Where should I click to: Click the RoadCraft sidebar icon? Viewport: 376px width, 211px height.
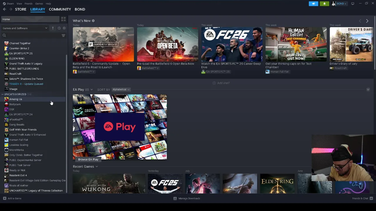[6, 74]
